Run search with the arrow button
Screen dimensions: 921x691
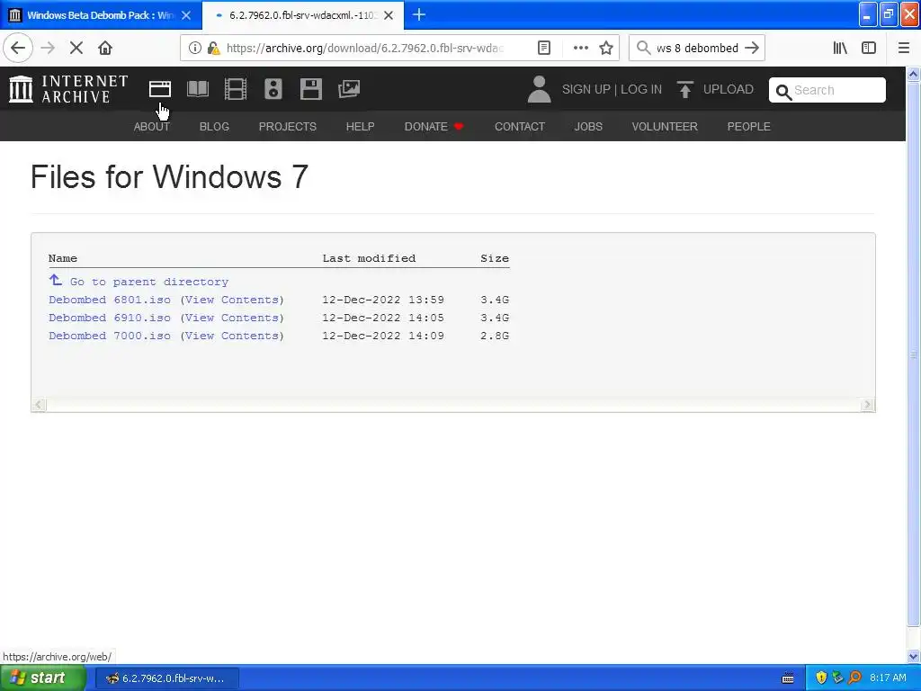(752, 48)
